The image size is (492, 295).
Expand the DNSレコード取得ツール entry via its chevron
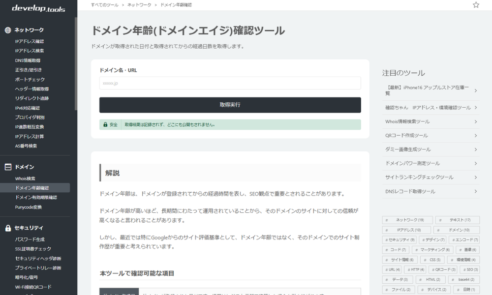(x=476, y=191)
